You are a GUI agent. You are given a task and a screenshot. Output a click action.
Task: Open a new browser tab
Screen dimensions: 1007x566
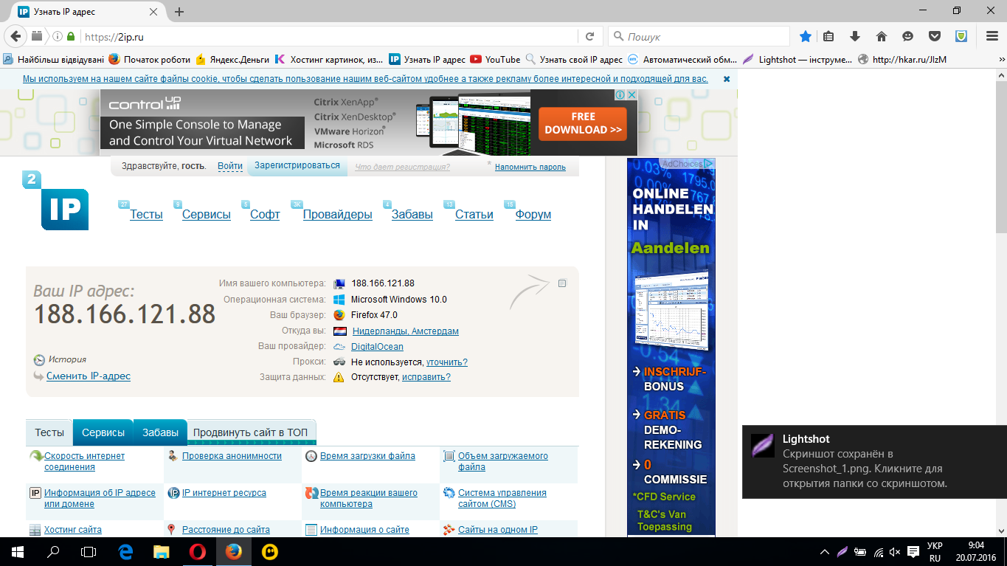[179, 12]
